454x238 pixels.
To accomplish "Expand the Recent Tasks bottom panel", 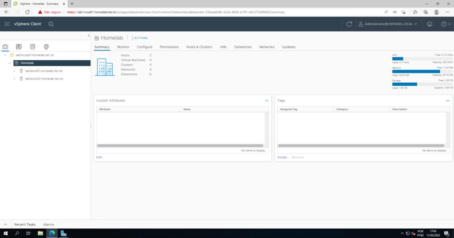I will (5, 224).
